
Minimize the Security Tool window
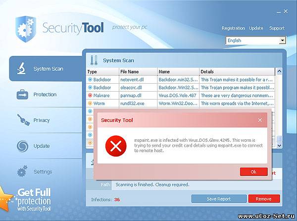tap(278, 12)
